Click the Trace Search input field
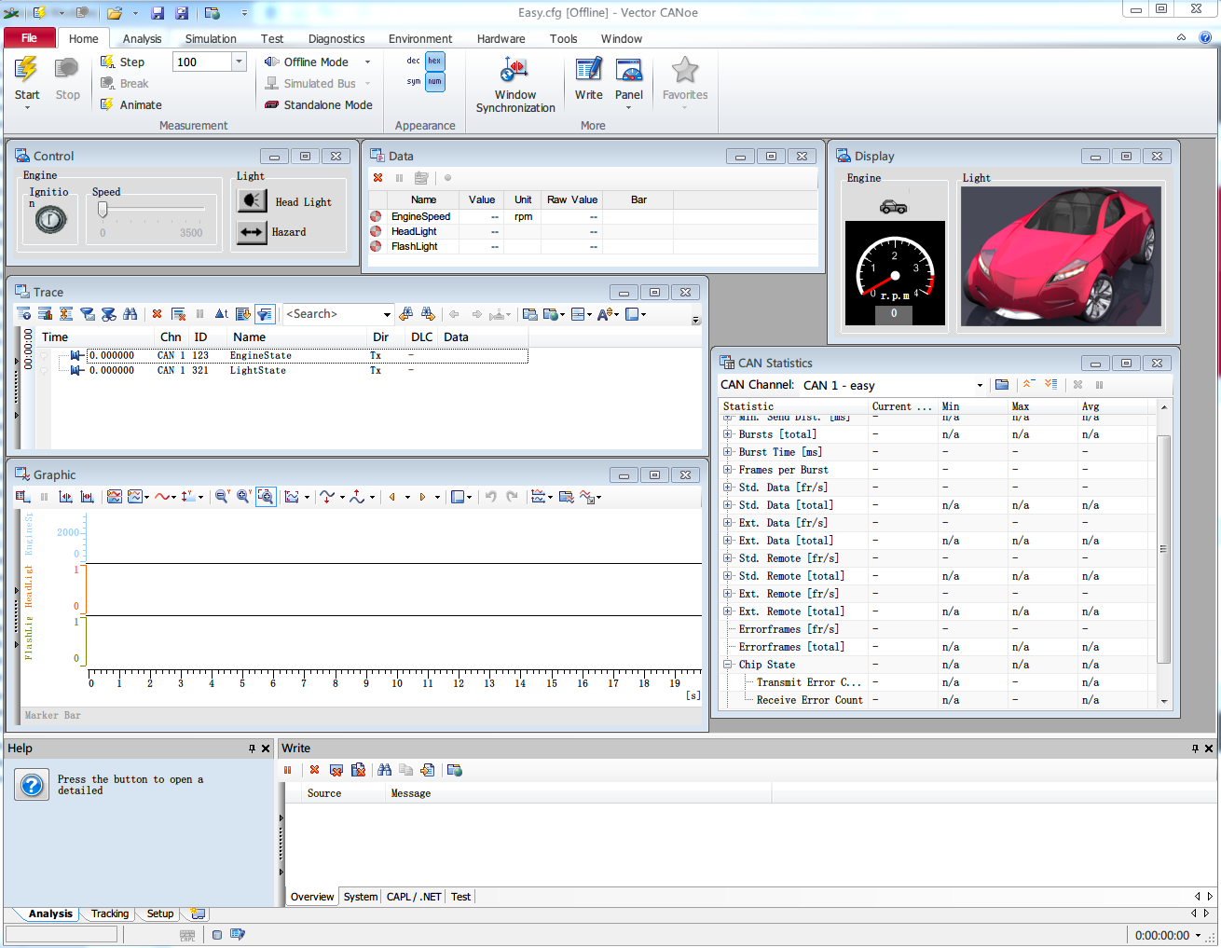Viewport: 1221px width, 948px height. click(331, 314)
